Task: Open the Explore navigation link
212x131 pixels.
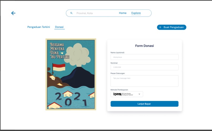Action: tap(136, 13)
